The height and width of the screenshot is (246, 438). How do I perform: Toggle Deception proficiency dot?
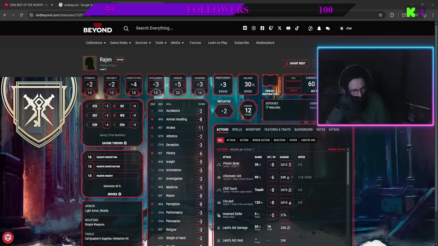(x=152, y=145)
